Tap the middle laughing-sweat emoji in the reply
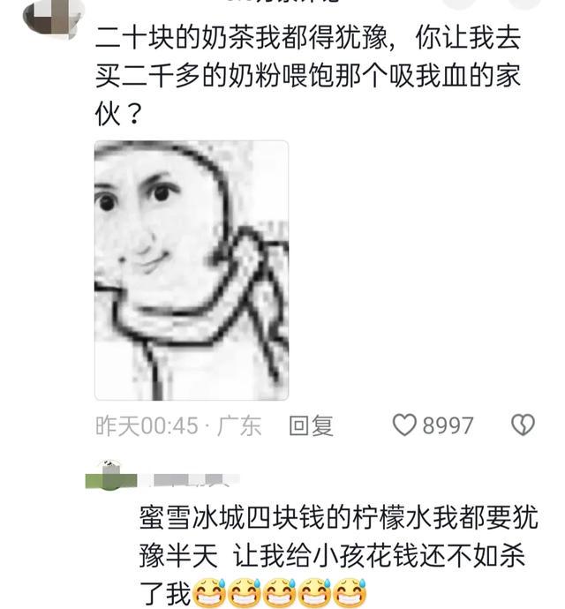565x609 pixels. pos(280,593)
